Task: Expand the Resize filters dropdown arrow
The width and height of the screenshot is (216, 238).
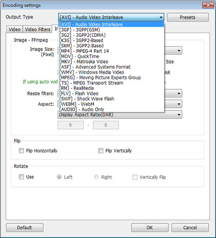Action: tap(179, 93)
